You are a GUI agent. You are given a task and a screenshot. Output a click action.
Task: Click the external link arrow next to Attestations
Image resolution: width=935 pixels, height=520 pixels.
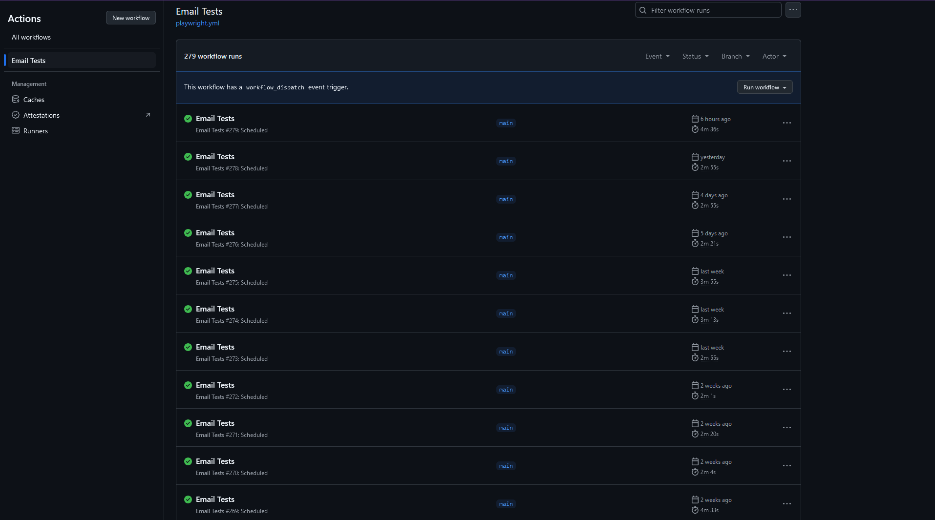pyautogui.click(x=148, y=115)
